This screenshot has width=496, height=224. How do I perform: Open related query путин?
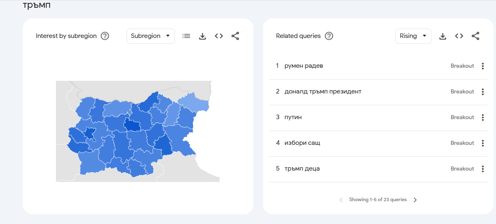[x=293, y=117]
